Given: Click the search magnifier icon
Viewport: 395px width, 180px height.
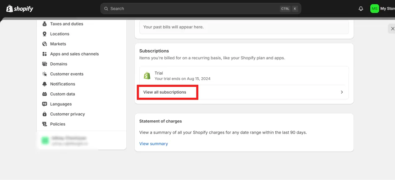Looking at the screenshot, I should tap(106, 8).
